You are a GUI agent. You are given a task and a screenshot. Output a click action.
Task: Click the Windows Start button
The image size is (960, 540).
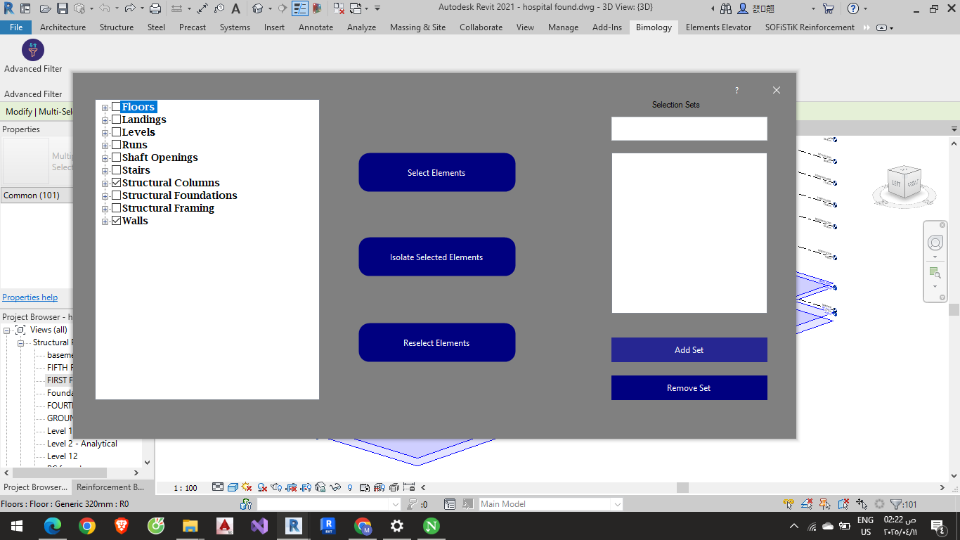[17, 525]
